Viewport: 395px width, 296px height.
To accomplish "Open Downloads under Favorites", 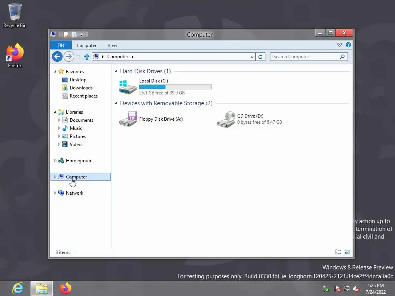I will (81, 87).
